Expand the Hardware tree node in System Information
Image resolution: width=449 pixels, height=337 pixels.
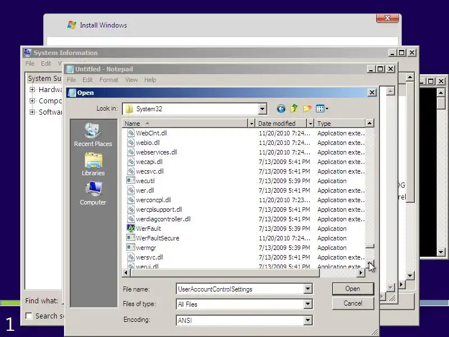[33, 89]
